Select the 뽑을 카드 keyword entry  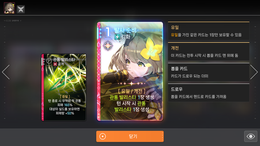tap(209, 72)
